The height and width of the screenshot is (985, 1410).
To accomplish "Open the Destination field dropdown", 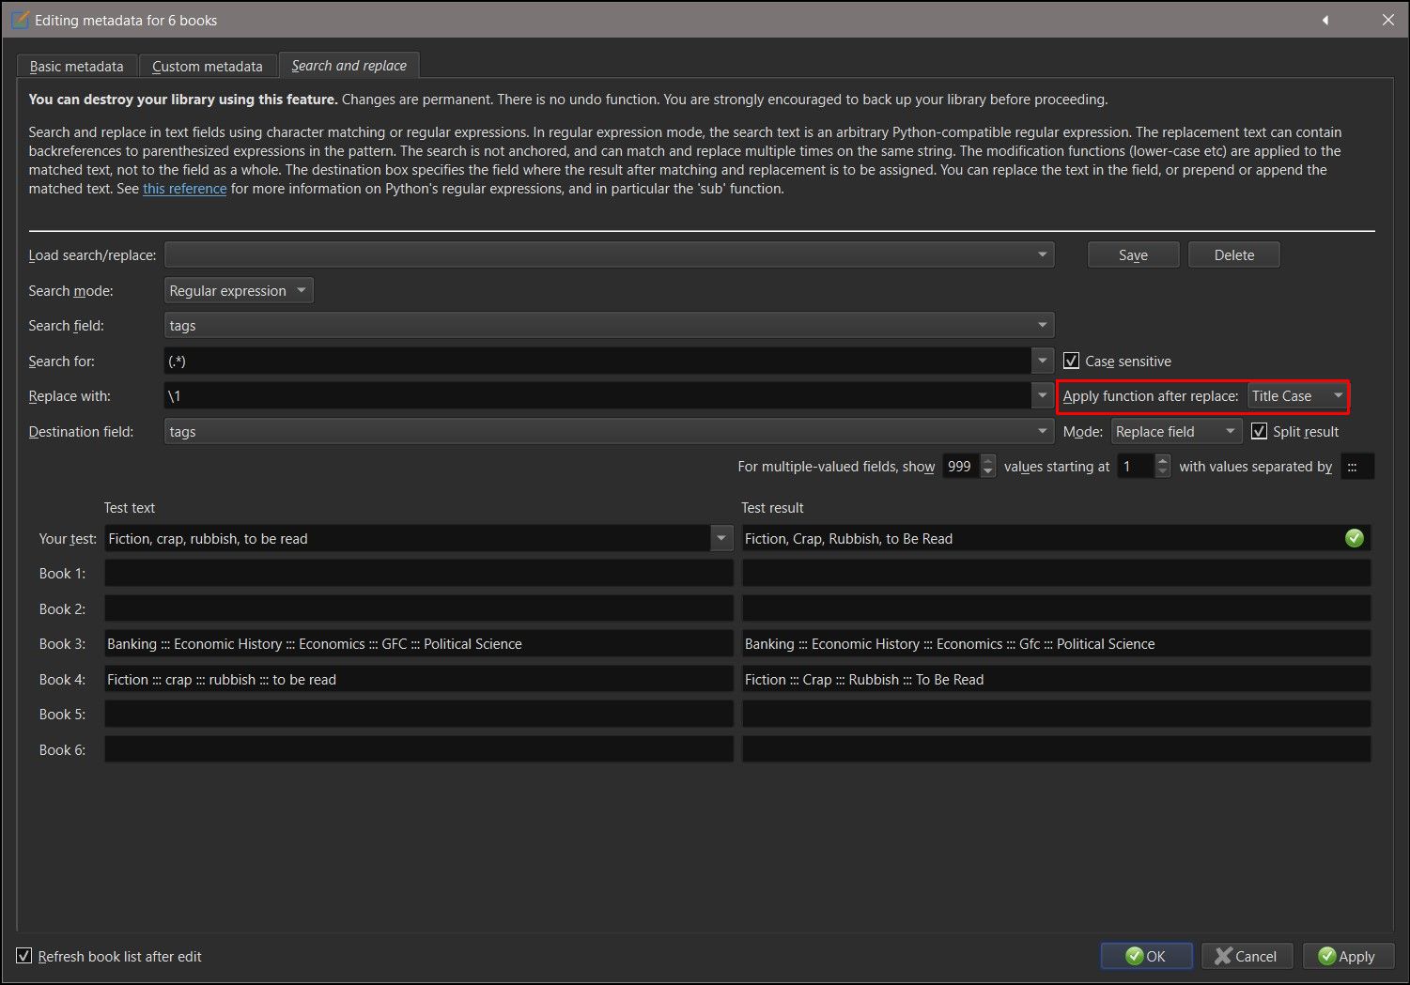I will [x=609, y=431].
